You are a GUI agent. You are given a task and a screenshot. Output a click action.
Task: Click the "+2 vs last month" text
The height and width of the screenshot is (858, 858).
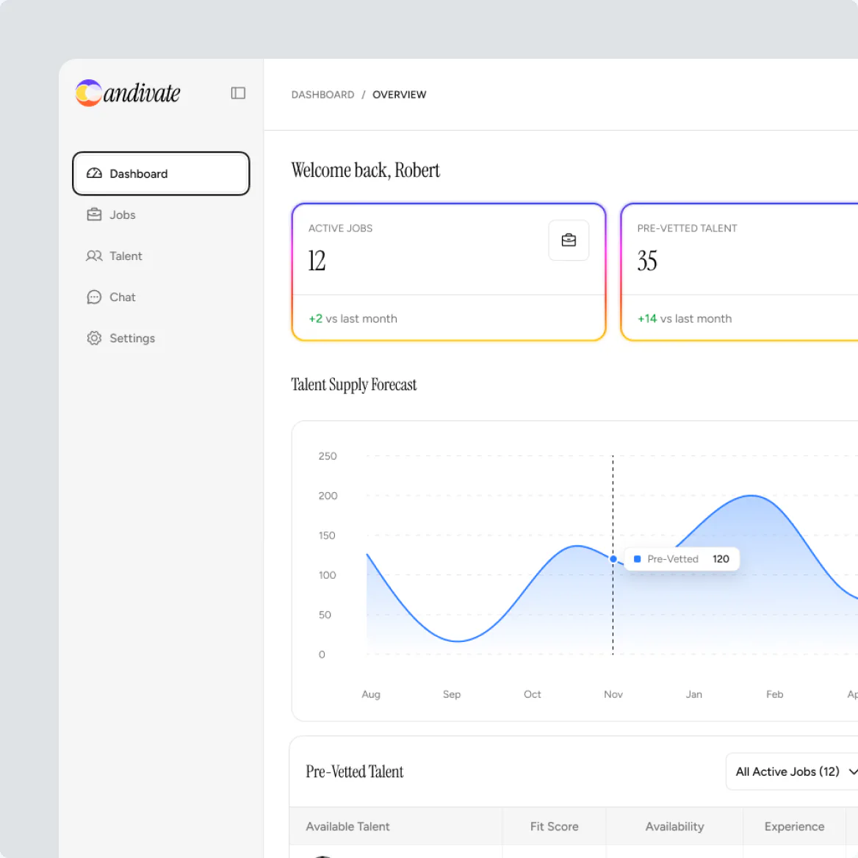tap(353, 319)
